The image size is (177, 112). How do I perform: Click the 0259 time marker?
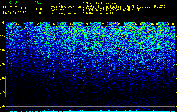pos(154,24)
